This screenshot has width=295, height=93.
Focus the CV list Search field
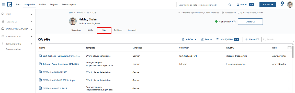click(x=278, y=39)
